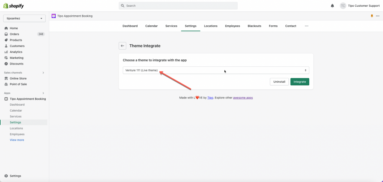Click the Marketing icon in sidebar
The image size is (383, 182).
6,58
